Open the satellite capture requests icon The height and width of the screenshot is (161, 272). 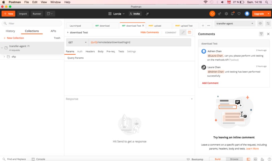pyautogui.click(x=219, y=14)
